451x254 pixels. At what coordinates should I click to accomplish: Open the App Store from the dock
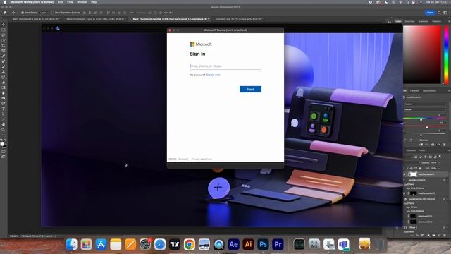(101, 245)
